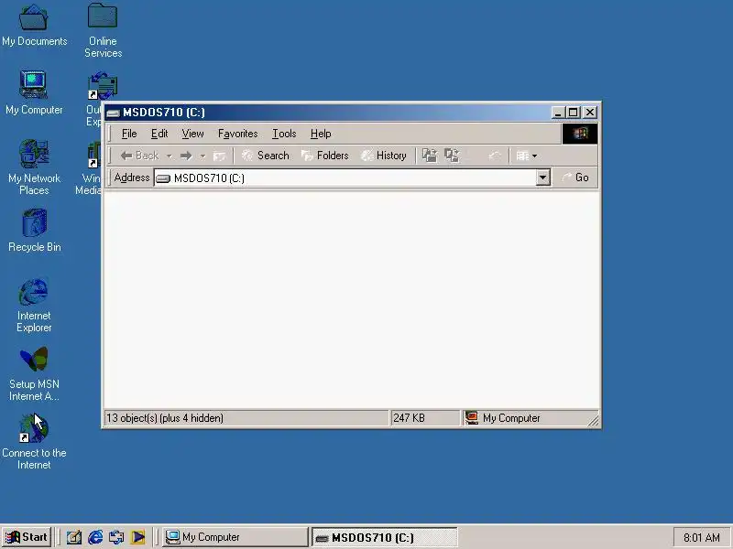Click the Windows logo throbber

pos(580,134)
